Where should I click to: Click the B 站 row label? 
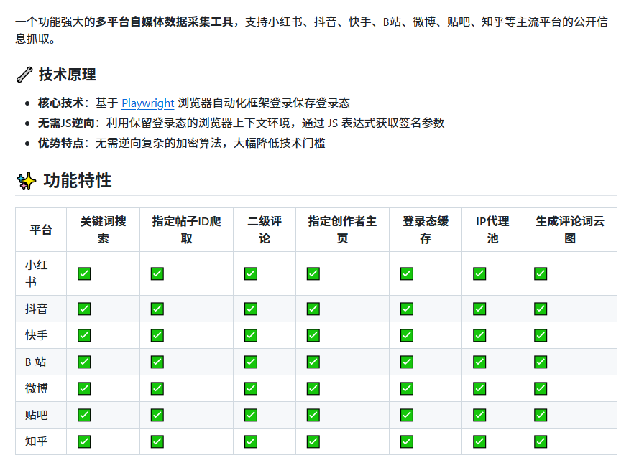click(x=36, y=362)
